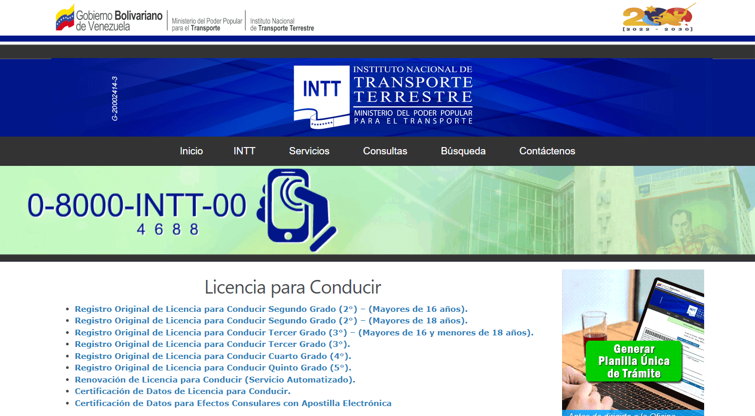The image size is (755, 416).
Task: Open the Búsqueda menu item
Action: pos(463,151)
